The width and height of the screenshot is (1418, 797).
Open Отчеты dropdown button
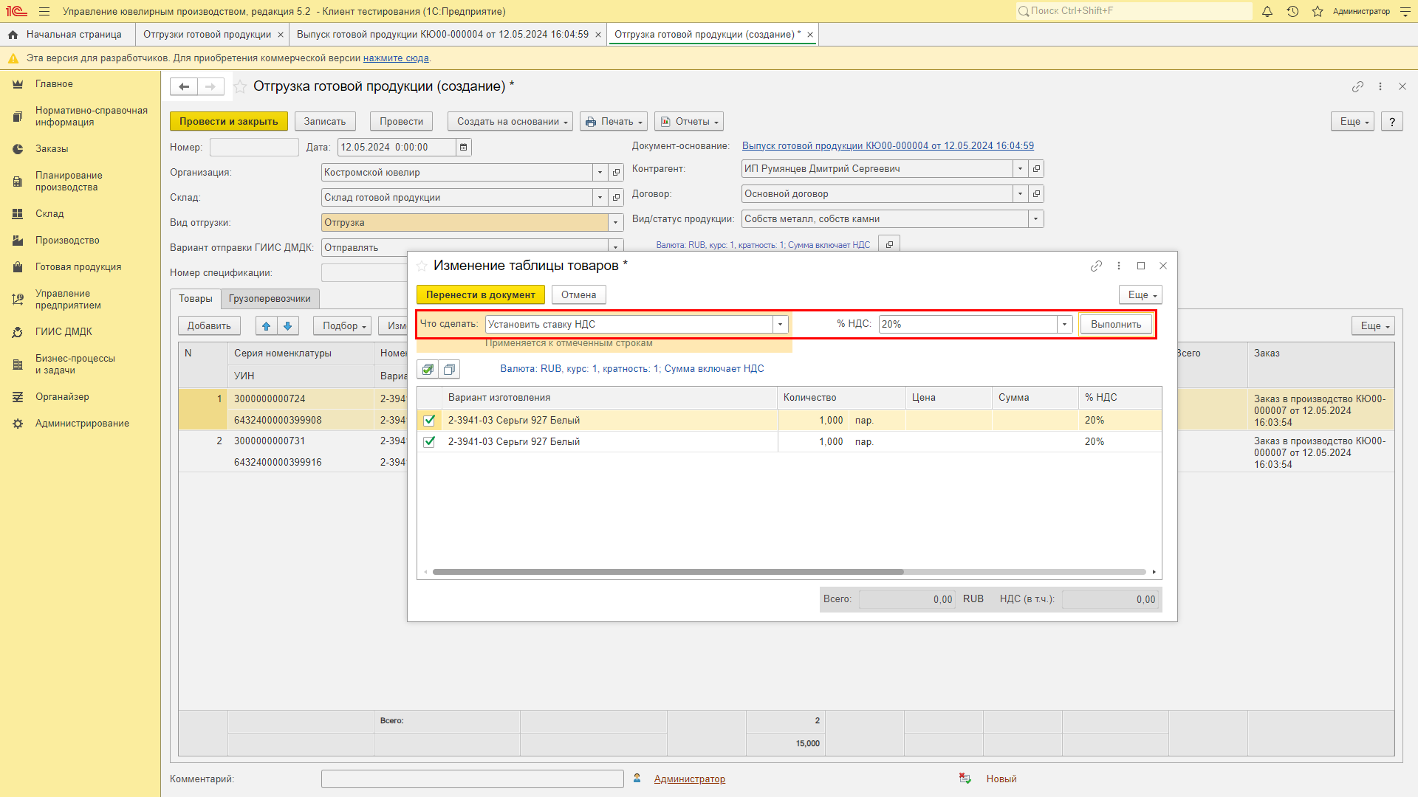coord(689,122)
